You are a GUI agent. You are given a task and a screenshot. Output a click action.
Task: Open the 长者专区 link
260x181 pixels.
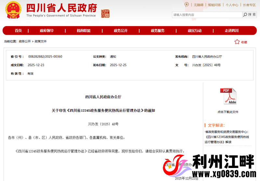point(249,5)
